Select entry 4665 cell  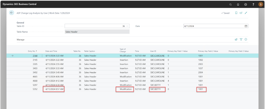35,77
